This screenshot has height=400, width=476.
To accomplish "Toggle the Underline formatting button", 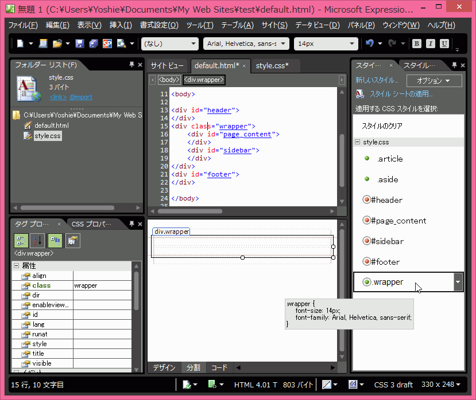I will 444,44.
